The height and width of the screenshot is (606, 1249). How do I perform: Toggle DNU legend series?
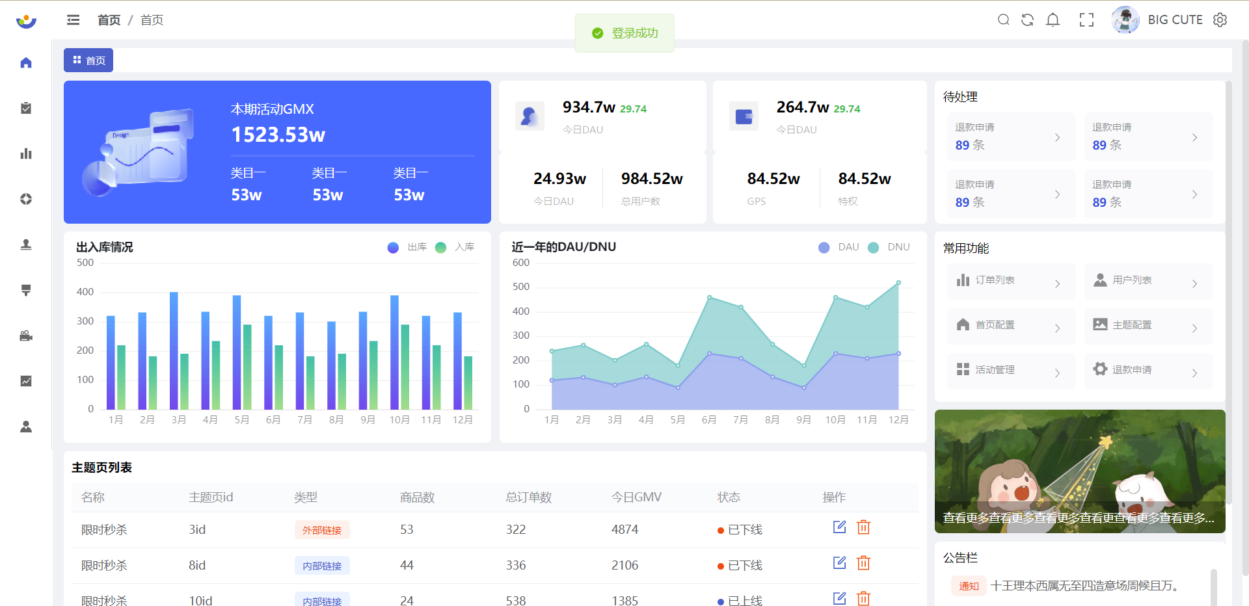889,248
